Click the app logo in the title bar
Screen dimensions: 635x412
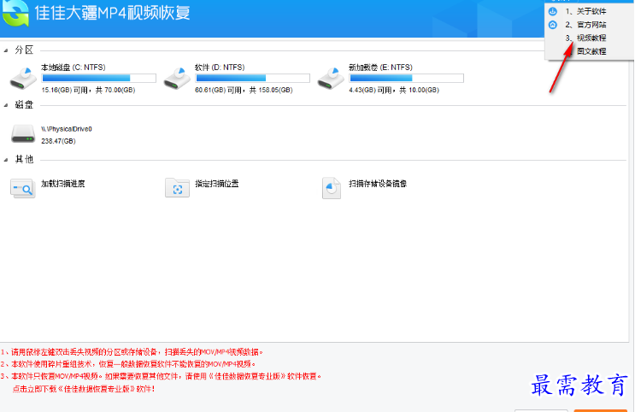(15, 13)
